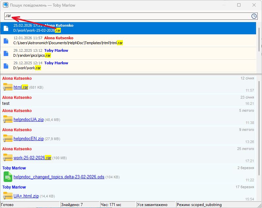Screen dimensions: 262x208
Task: Click the '9 лютого' date label
Action: click(x=246, y=130)
